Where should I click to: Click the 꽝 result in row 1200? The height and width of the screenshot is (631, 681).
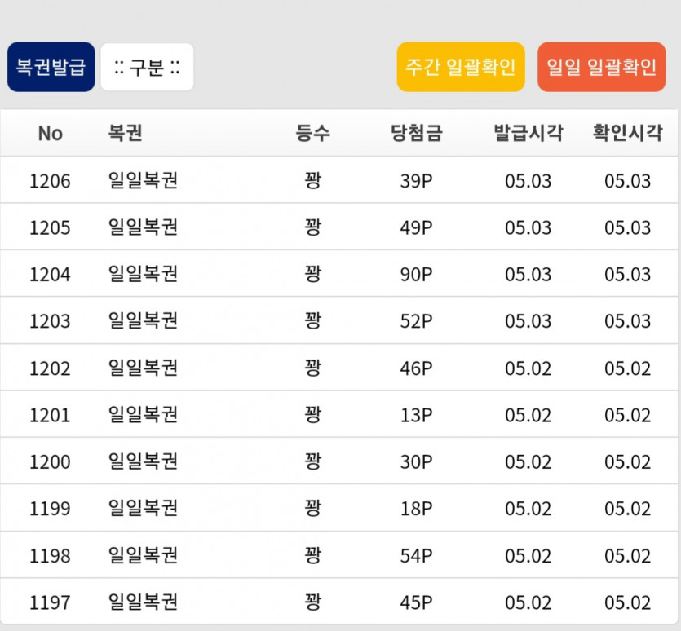[312, 461]
